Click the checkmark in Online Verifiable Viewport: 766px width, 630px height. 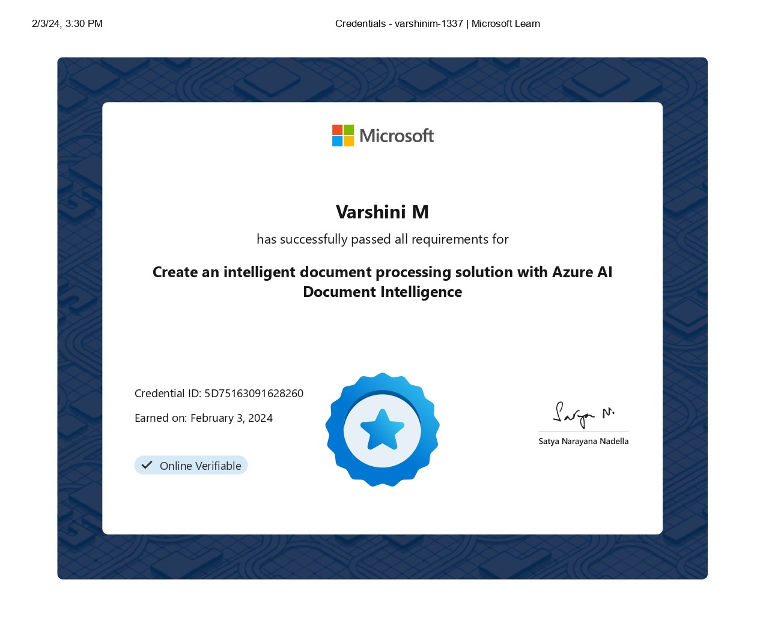[x=147, y=465]
